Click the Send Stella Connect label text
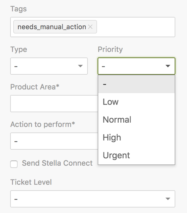Screen dimensions: 187x213 pyautogui.click(x=57, y=163)
